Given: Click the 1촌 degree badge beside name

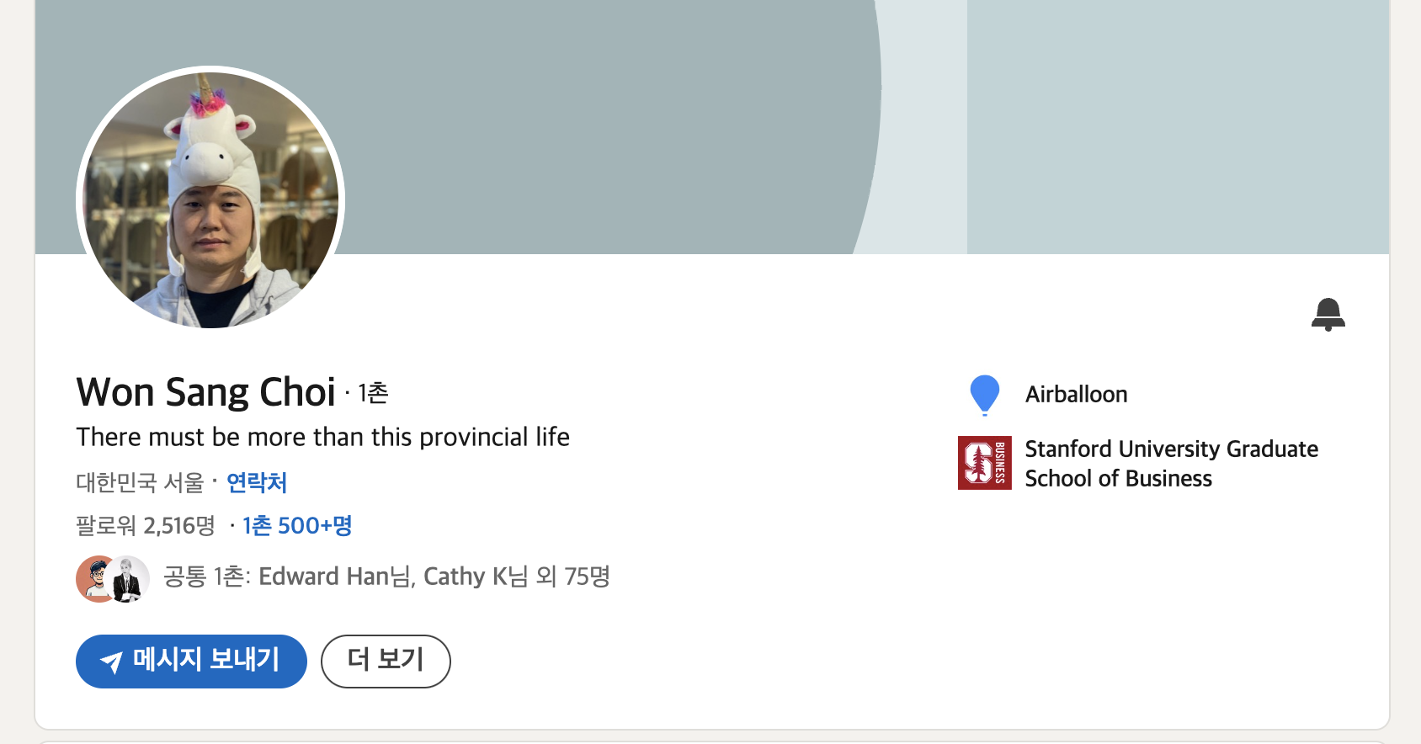Looking at the screenshot, I should coord(373,393).
